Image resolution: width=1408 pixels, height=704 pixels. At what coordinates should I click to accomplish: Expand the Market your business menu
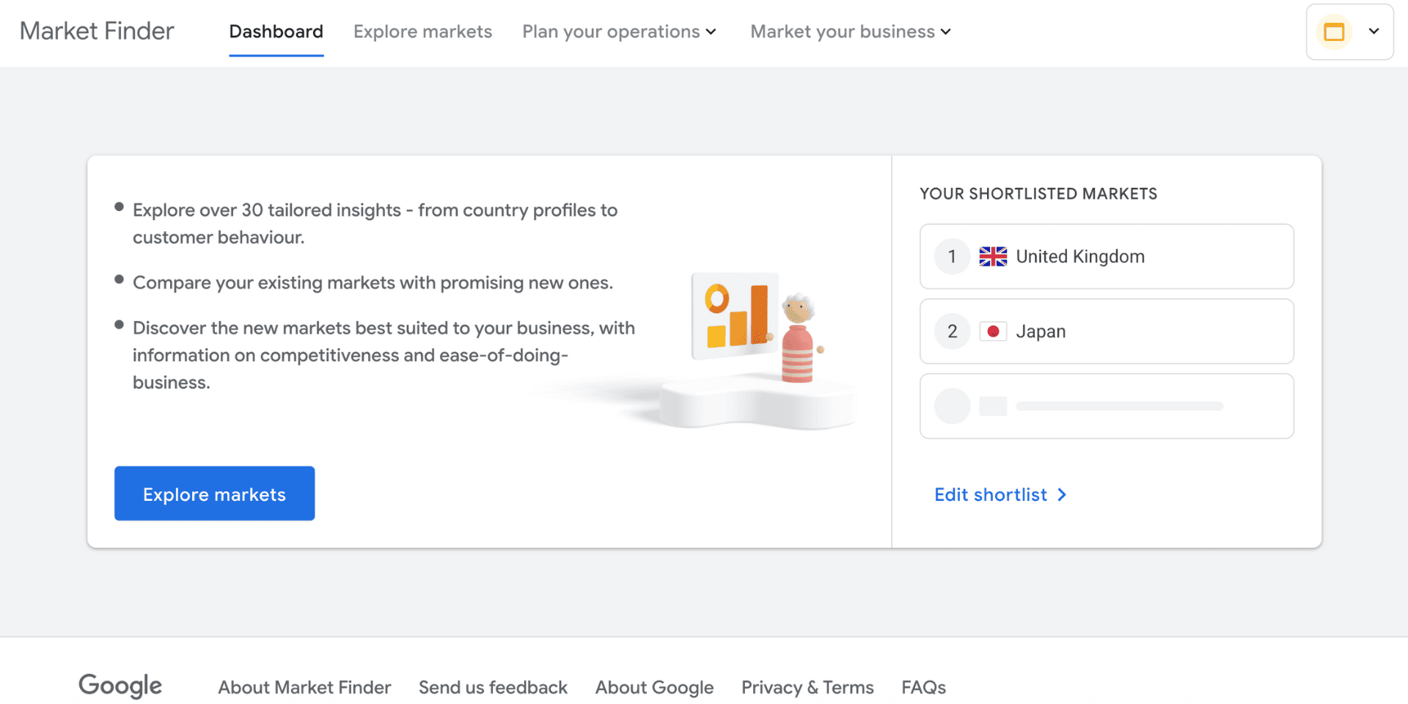click(x=851, y=32)
